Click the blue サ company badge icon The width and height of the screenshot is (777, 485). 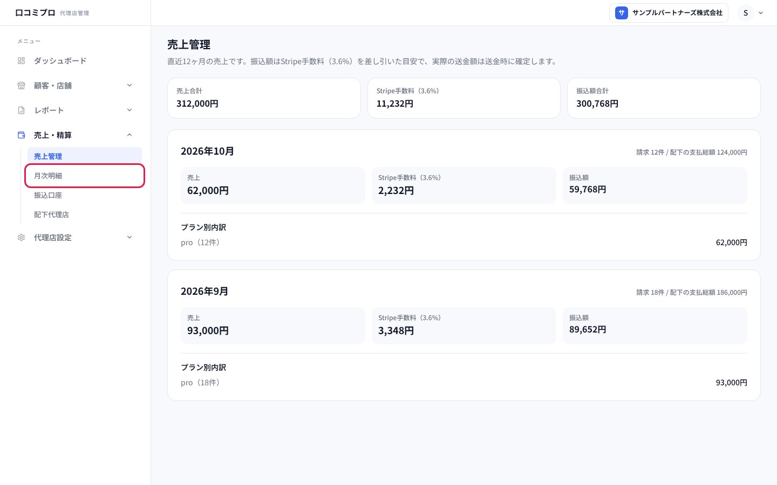point(622,13)
